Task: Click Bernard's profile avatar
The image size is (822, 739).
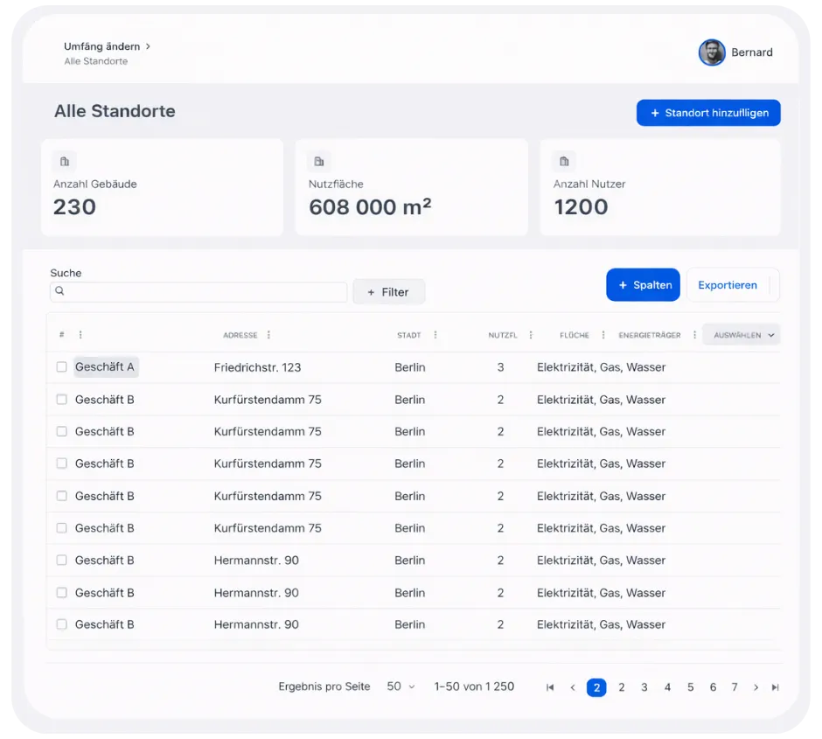Action: point(712,52)
